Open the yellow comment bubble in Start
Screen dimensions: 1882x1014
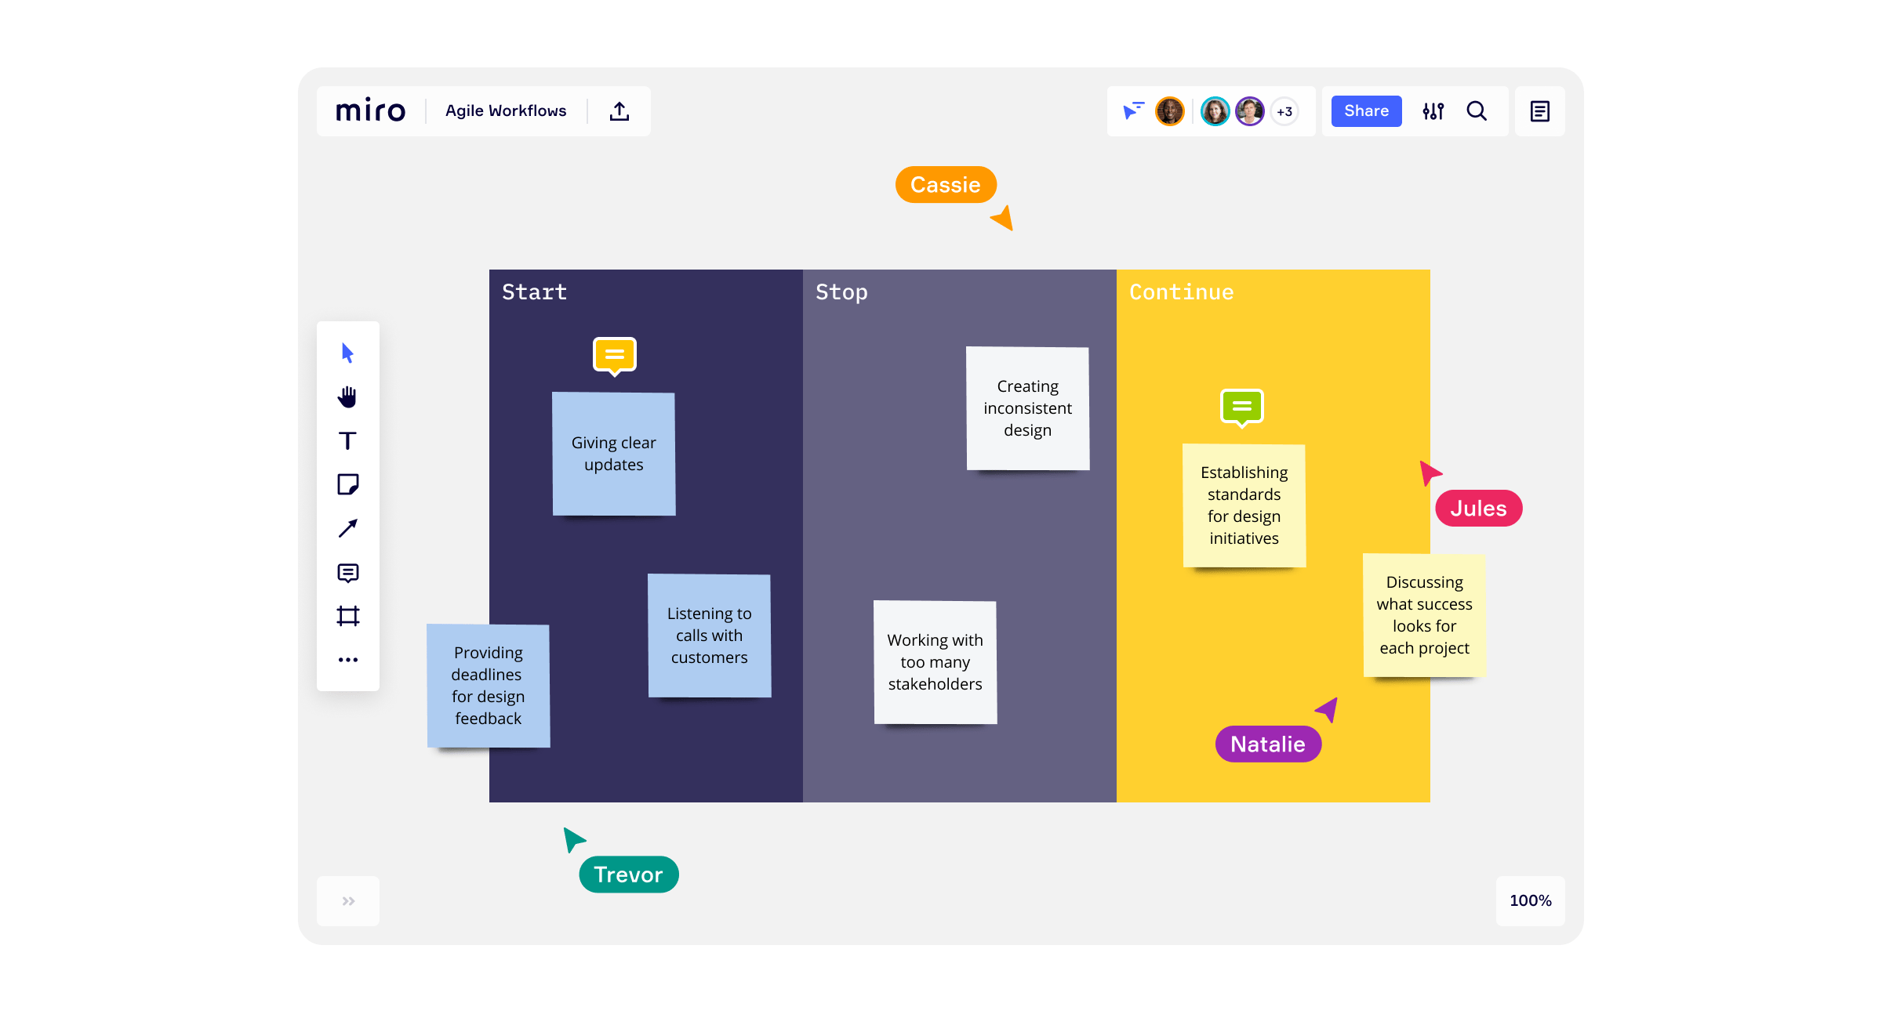coord(614,355)
